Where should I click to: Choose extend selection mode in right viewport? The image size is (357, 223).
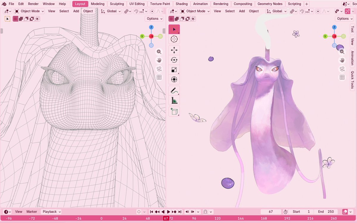pos(177,19)
